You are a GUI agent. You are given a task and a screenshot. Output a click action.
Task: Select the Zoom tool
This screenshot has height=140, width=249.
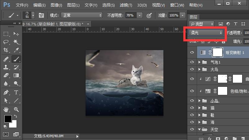coord(16,110)
